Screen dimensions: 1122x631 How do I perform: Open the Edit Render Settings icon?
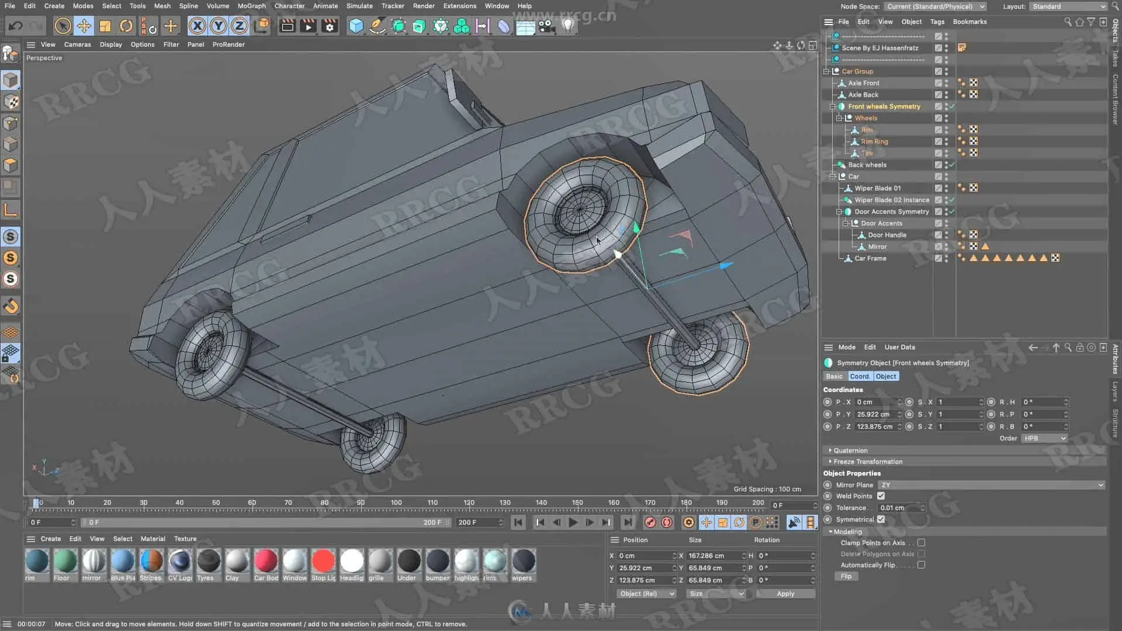coord(330,26)
